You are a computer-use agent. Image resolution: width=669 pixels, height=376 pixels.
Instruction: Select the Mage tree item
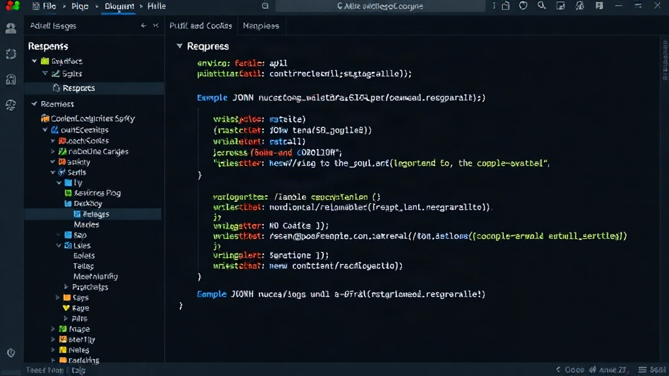tap(79, 329)
